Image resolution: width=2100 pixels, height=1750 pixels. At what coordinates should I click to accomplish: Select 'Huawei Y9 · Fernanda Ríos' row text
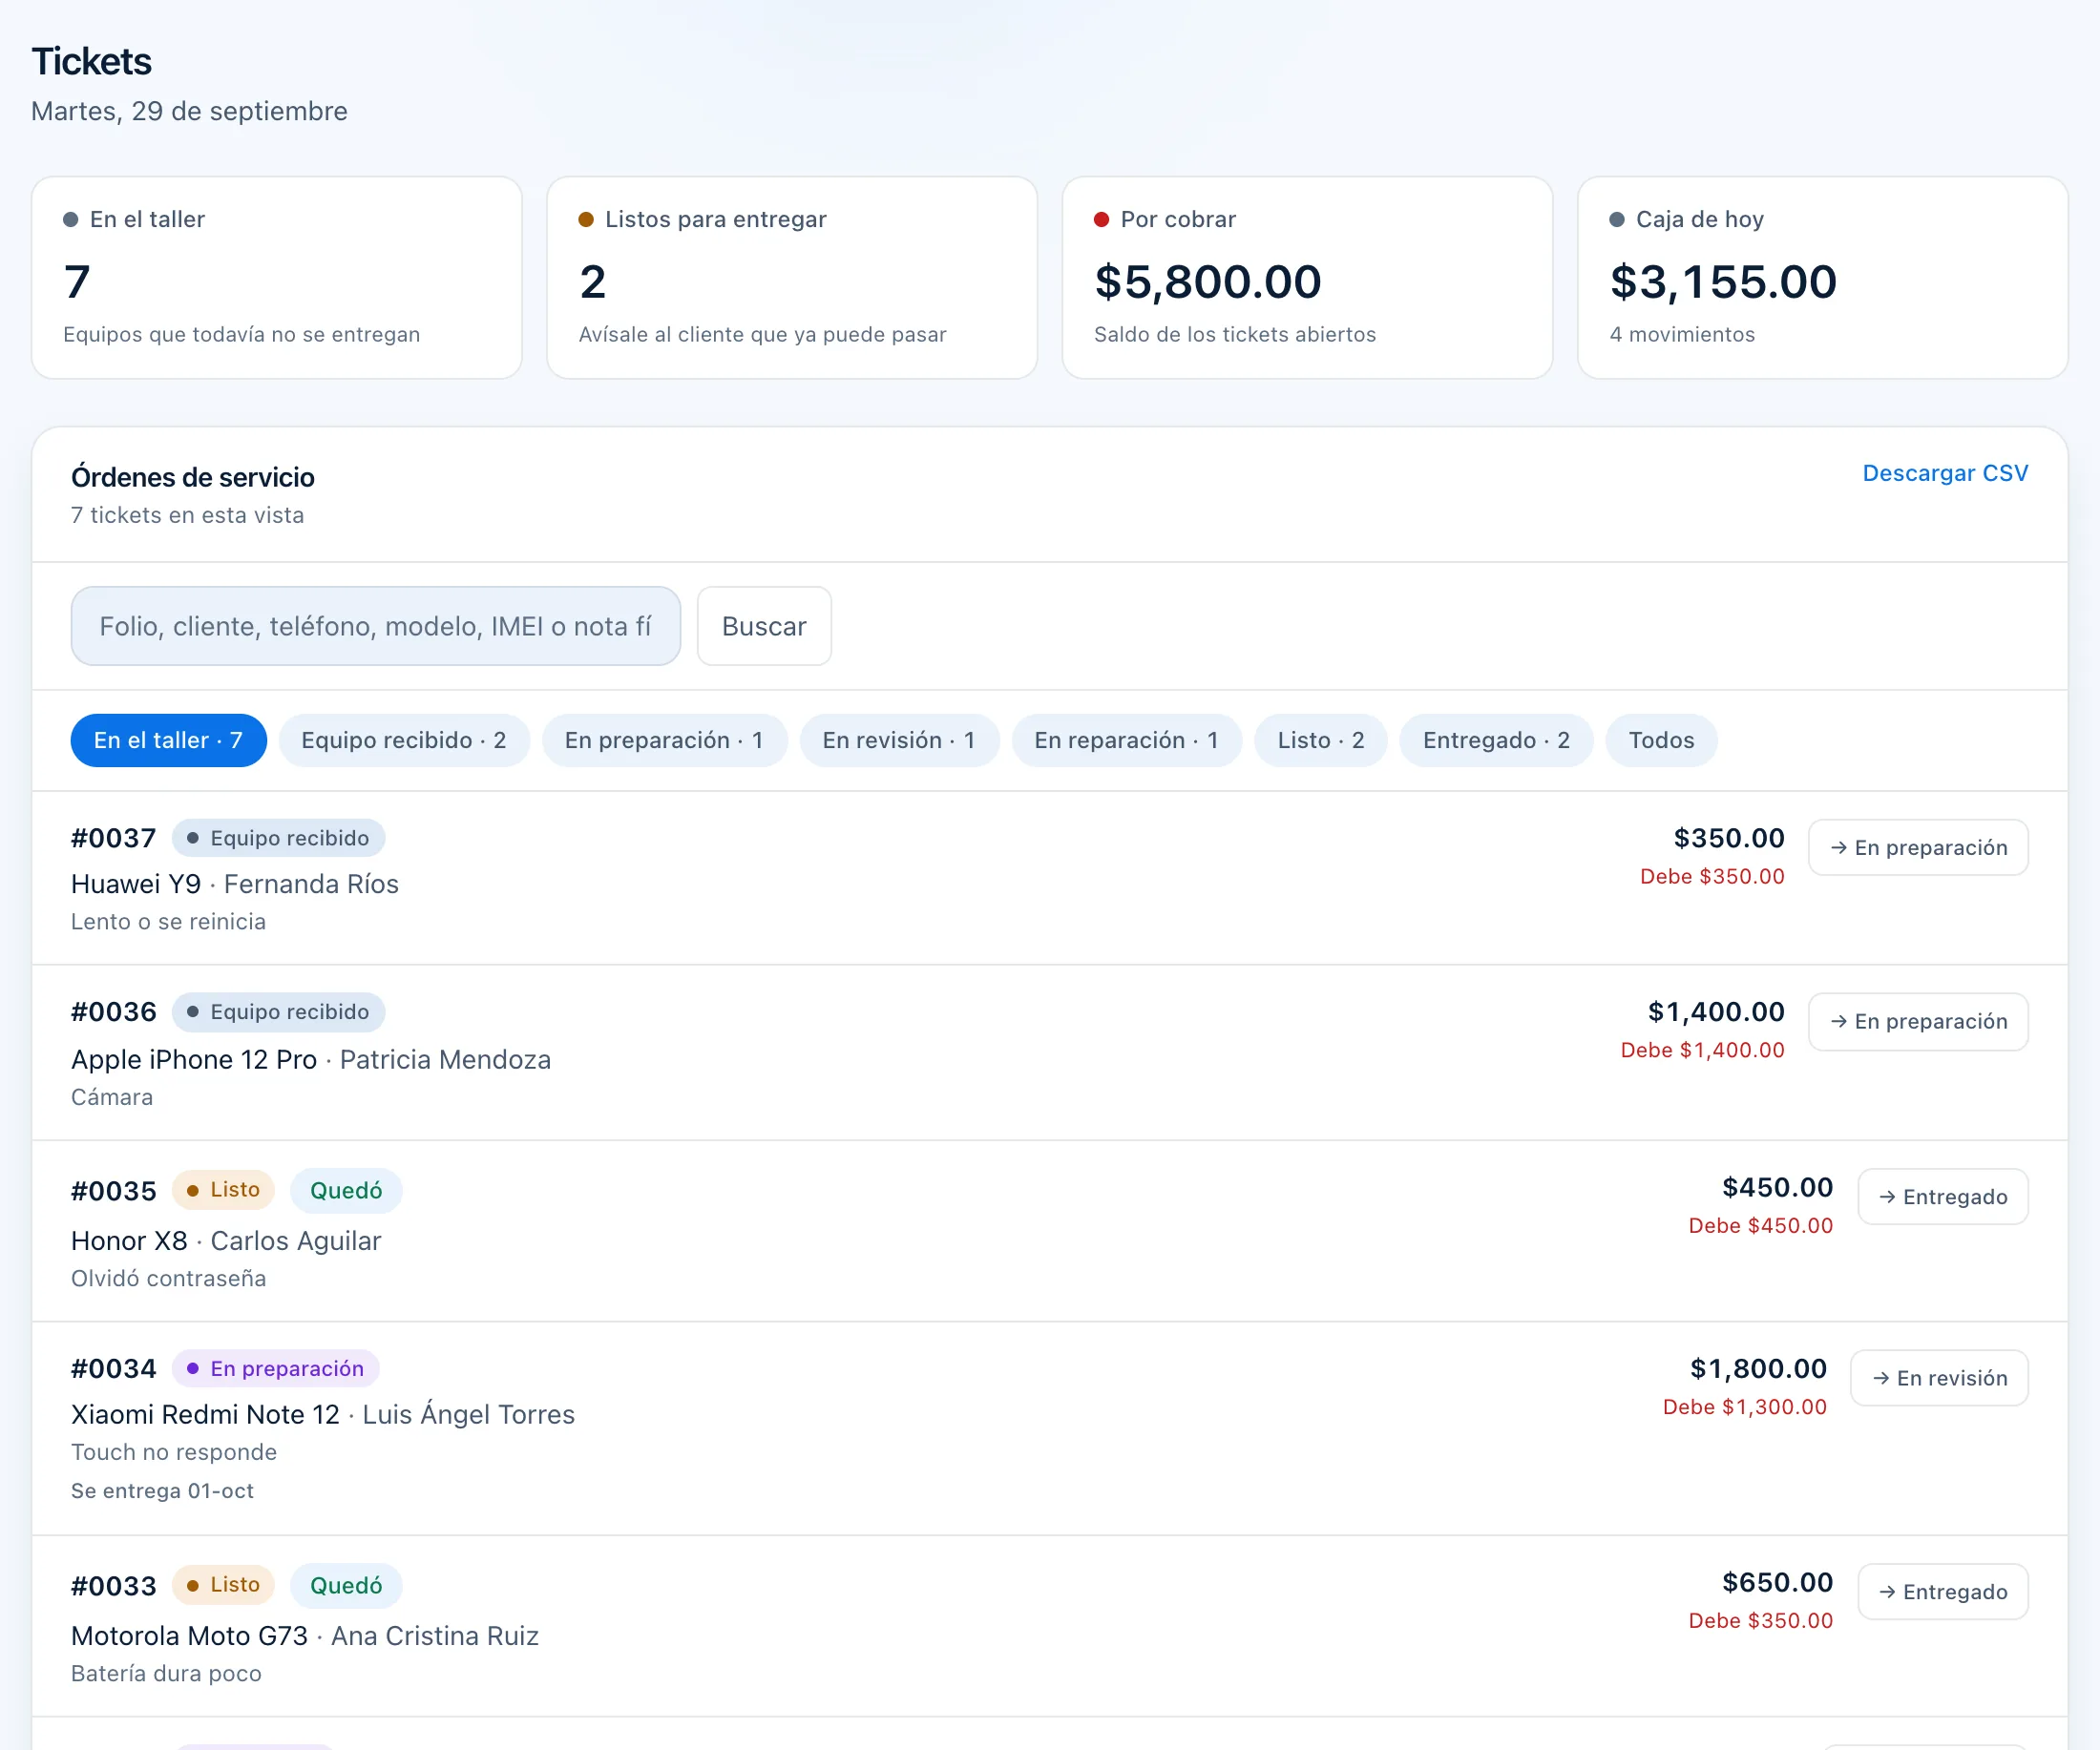point(235,884)
